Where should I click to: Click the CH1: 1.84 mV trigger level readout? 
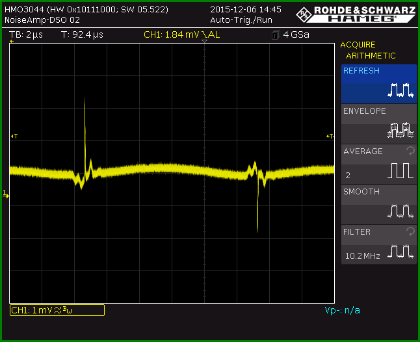[181, 34]
